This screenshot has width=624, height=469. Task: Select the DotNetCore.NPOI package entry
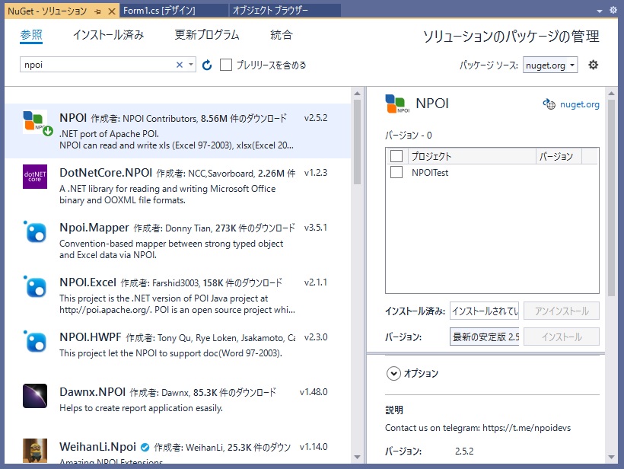(x=178, y=186)
